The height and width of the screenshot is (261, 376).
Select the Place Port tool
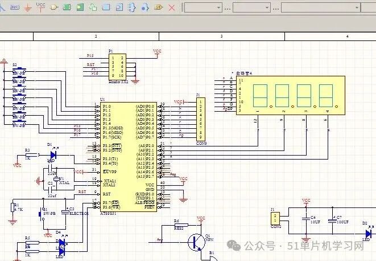pos(159,7)
